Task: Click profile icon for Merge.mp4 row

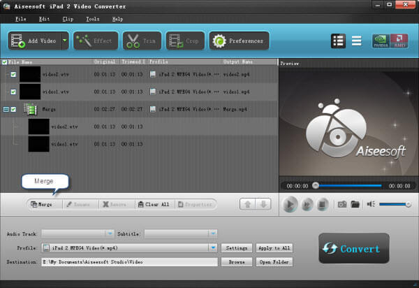Action: 152,109
